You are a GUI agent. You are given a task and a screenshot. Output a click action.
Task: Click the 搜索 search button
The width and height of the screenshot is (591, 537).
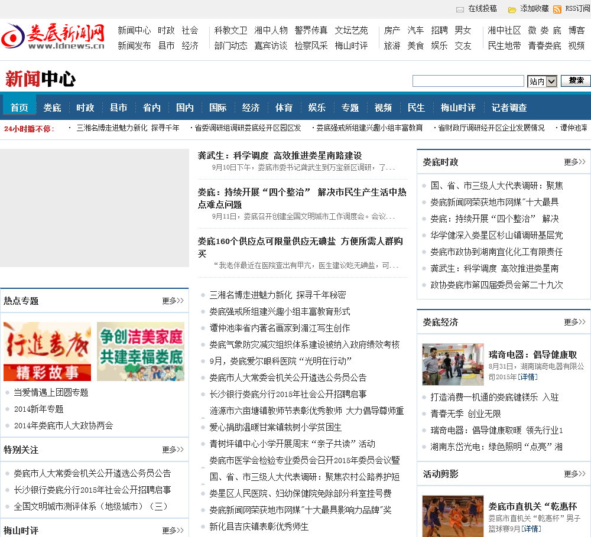(x=576, y=81)
